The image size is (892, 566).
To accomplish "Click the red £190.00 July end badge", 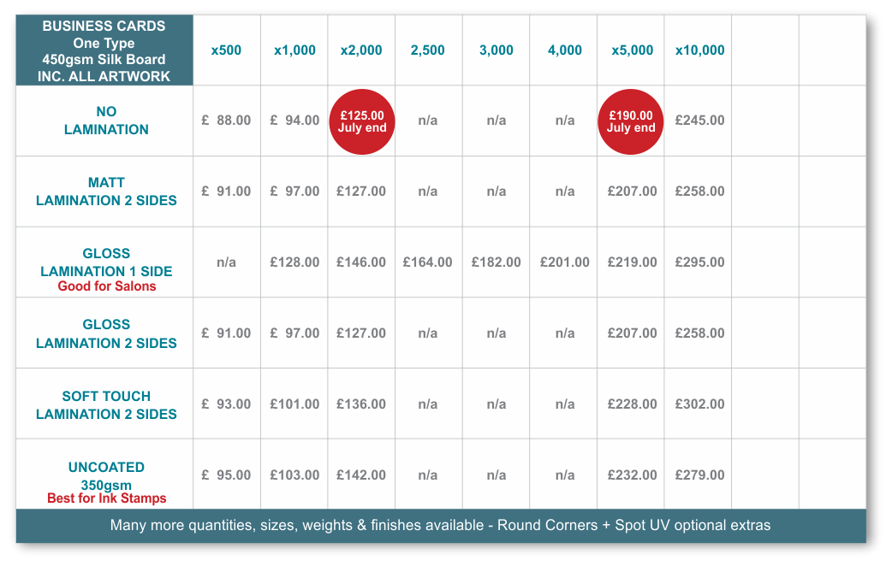I will click(x=630, y=121).
